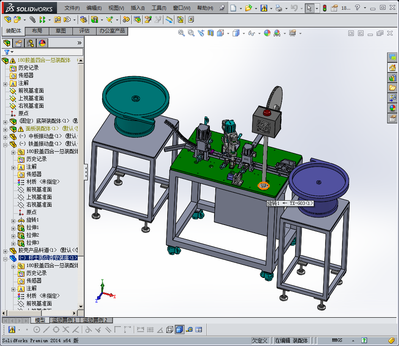Click the Edit Component icon in assembly toolbar
The image size is (399, 346).
coord(8,19)
